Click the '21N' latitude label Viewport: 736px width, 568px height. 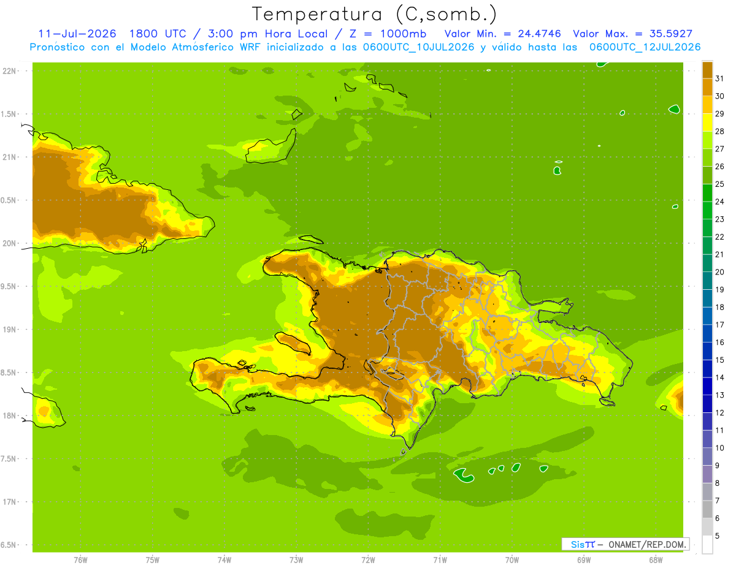click(10, 157)
